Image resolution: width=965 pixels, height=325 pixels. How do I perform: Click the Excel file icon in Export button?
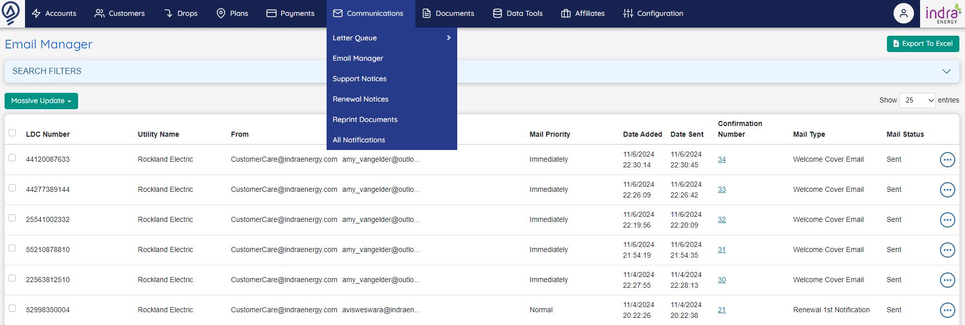pyautogui.click(x=896, y=44)
